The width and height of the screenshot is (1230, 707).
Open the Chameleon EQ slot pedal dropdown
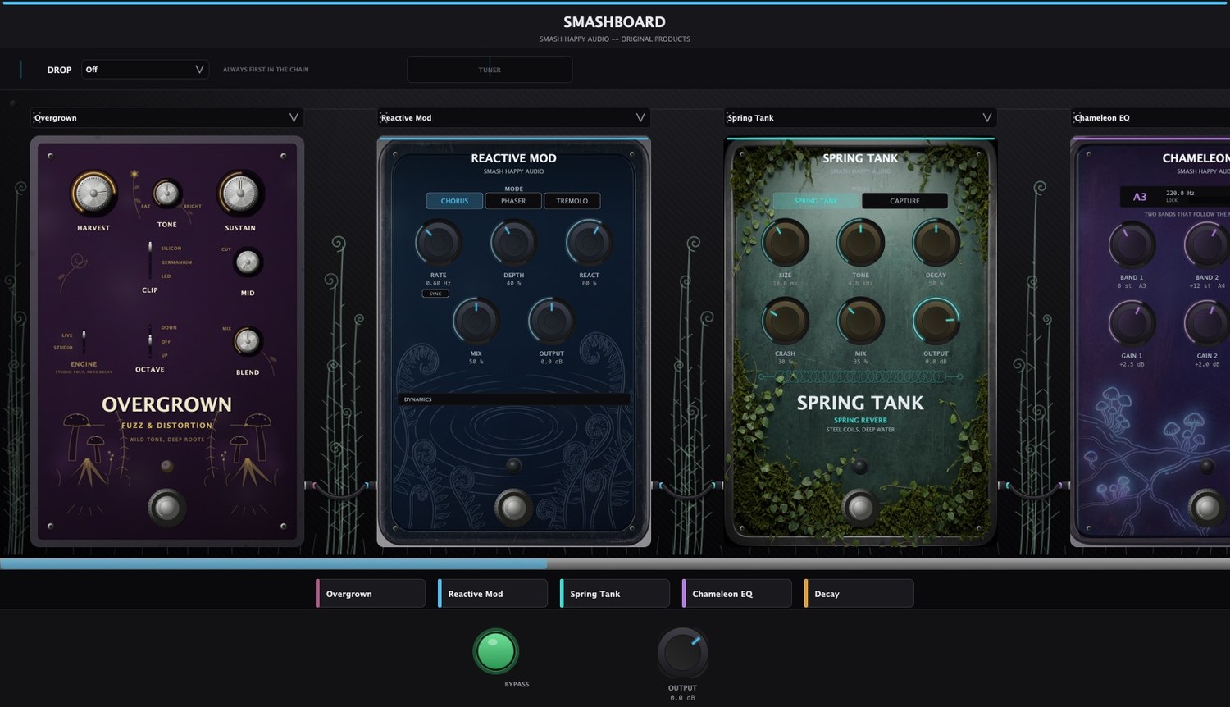pos(1150,117)
